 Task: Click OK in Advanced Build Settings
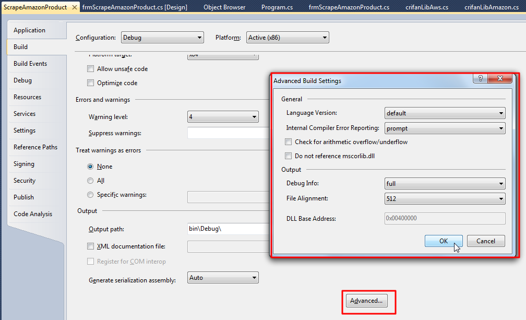(444, 241)
